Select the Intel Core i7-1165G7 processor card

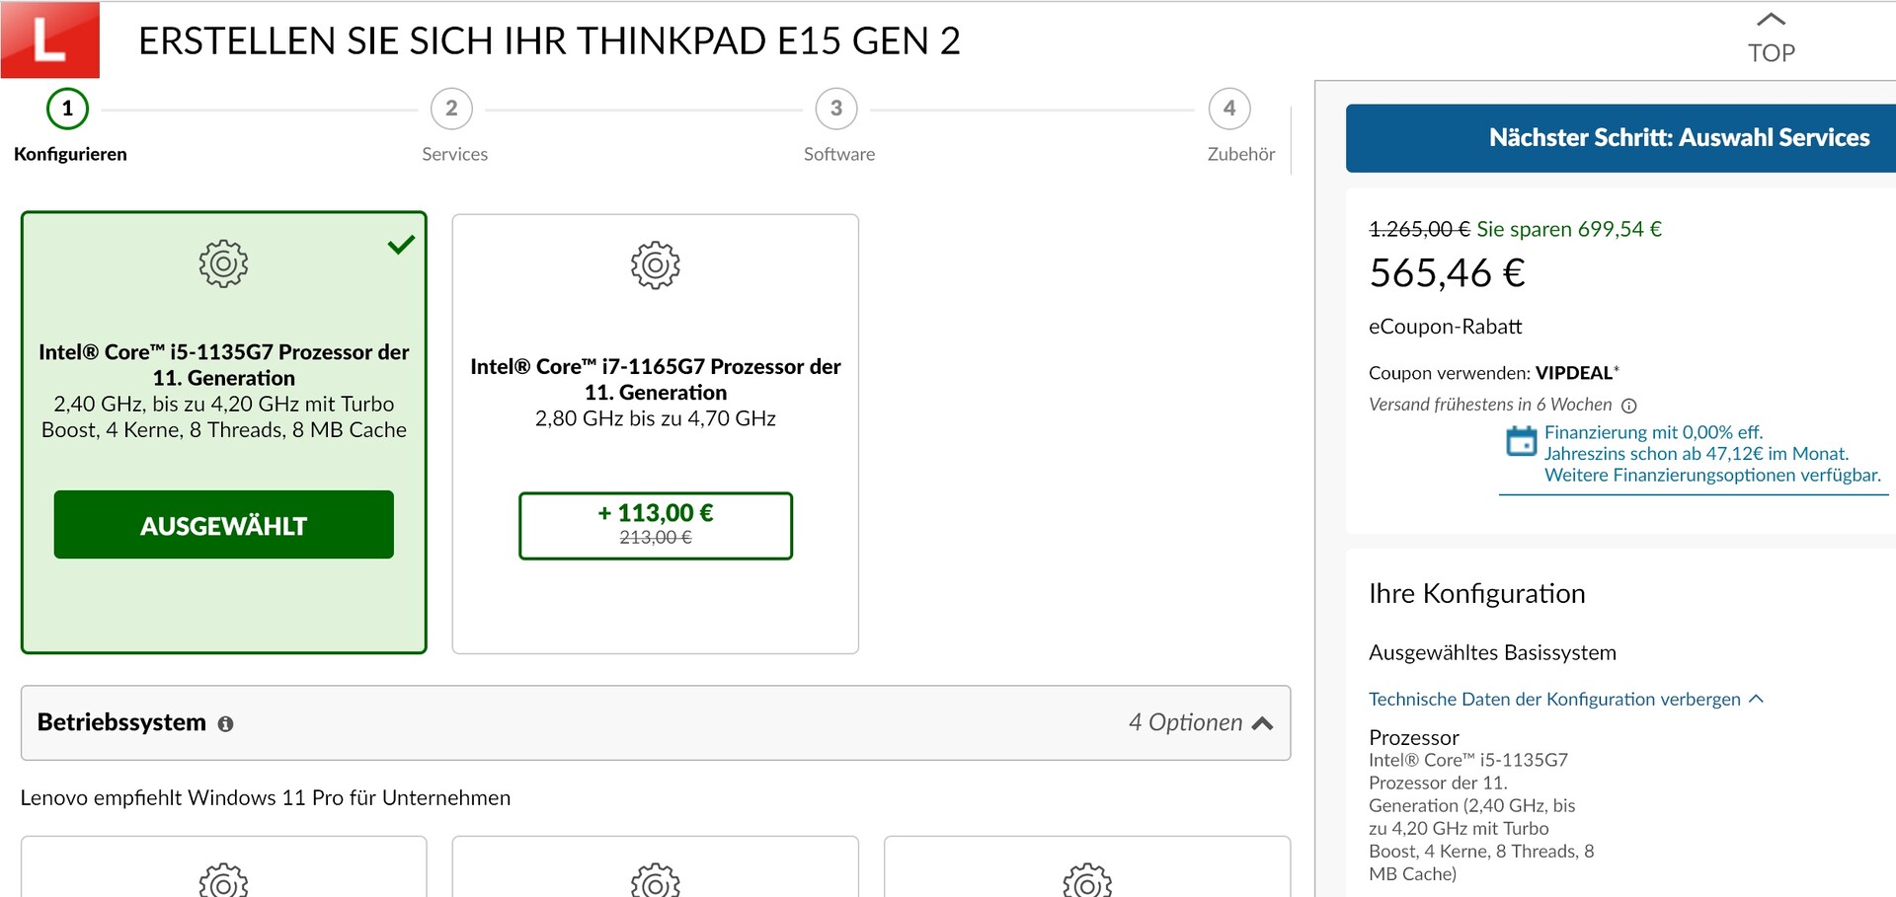[x=655, y=393]
